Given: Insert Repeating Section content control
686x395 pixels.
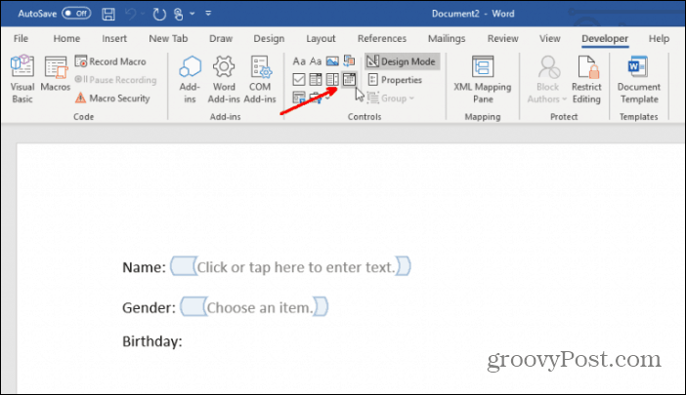Looking at the screenshot, I should 299,98.
